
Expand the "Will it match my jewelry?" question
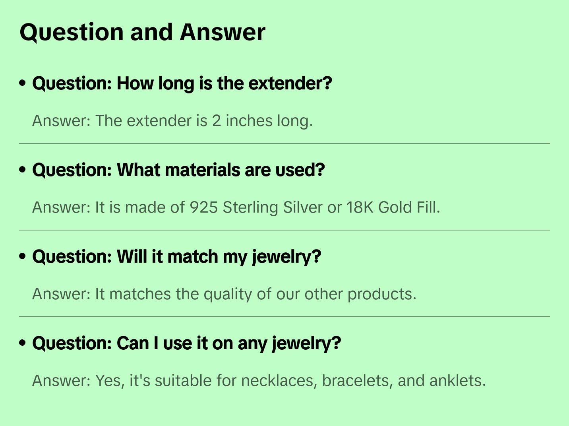pyautogui.click(x=176, y=257)
